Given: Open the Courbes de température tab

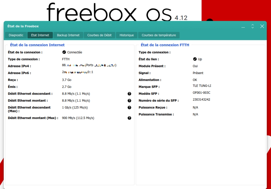Looking at the screenshot, I should (159, 35).
